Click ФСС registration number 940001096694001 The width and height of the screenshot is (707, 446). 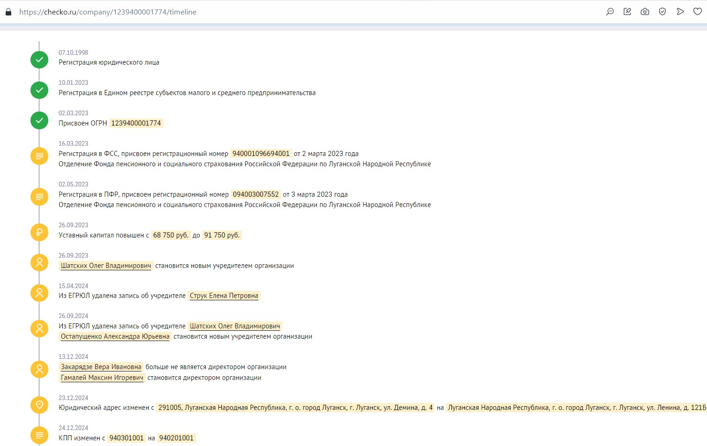261,154
